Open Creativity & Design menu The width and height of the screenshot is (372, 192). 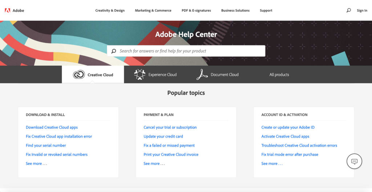coord(110,11)
